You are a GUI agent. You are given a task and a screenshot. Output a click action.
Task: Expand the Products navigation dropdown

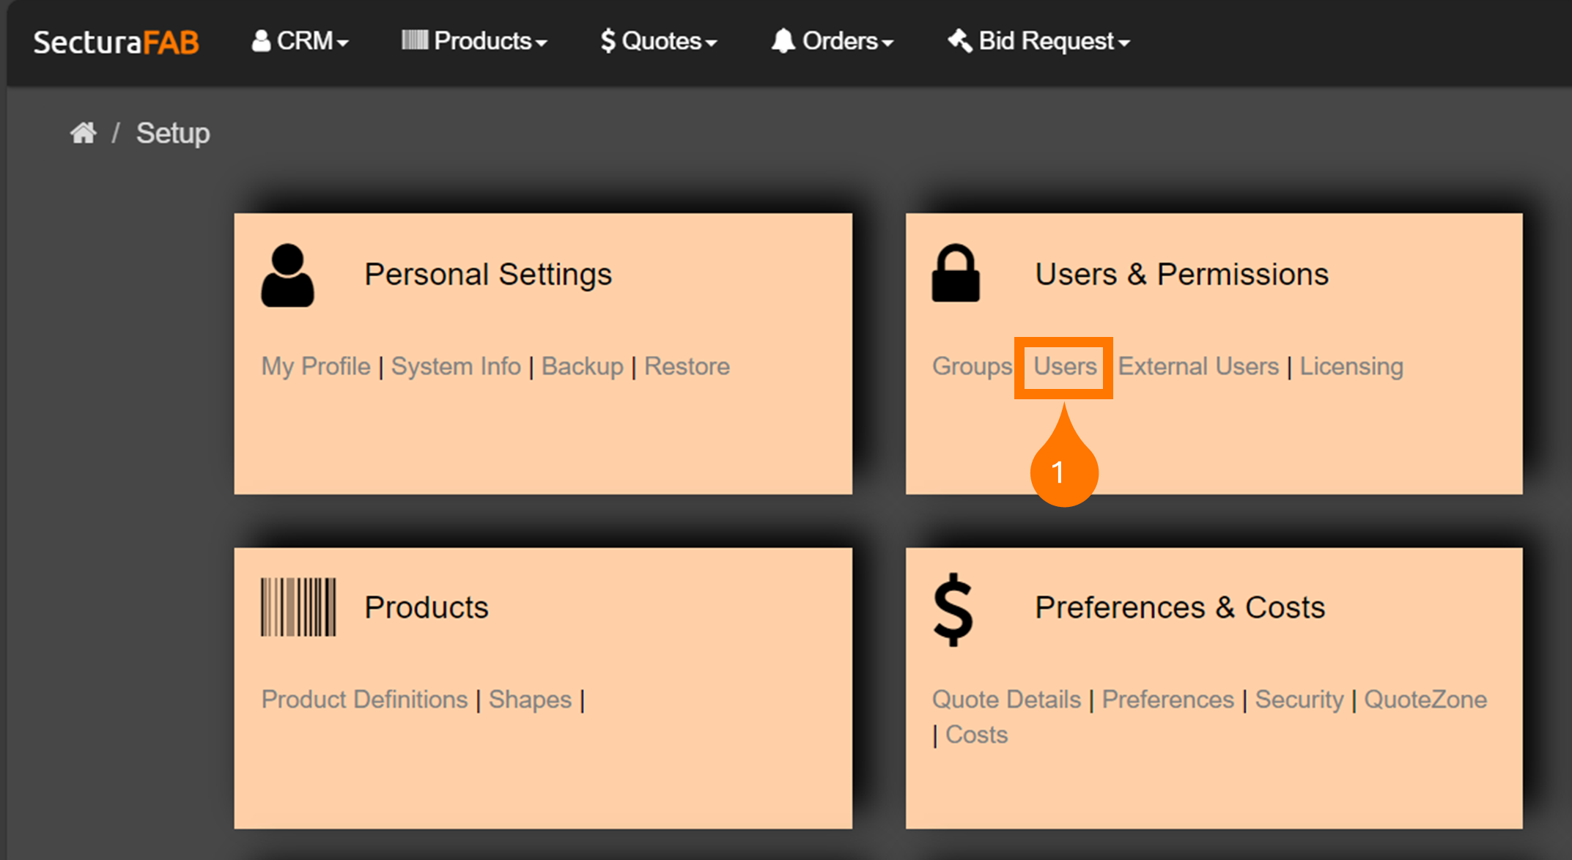(x=475, y=41)
